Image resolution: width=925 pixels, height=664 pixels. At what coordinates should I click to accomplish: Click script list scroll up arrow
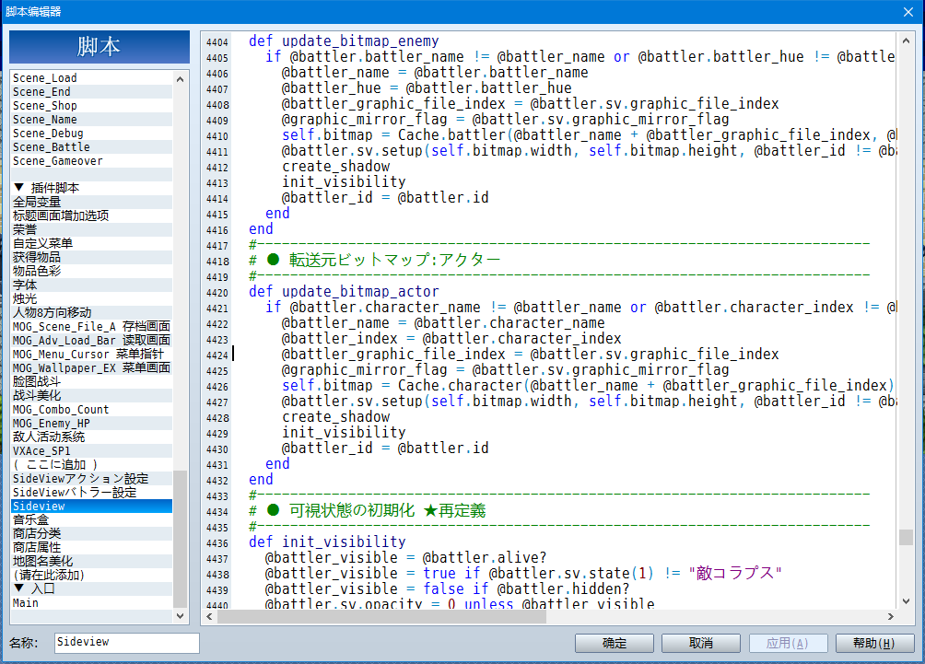180,79
